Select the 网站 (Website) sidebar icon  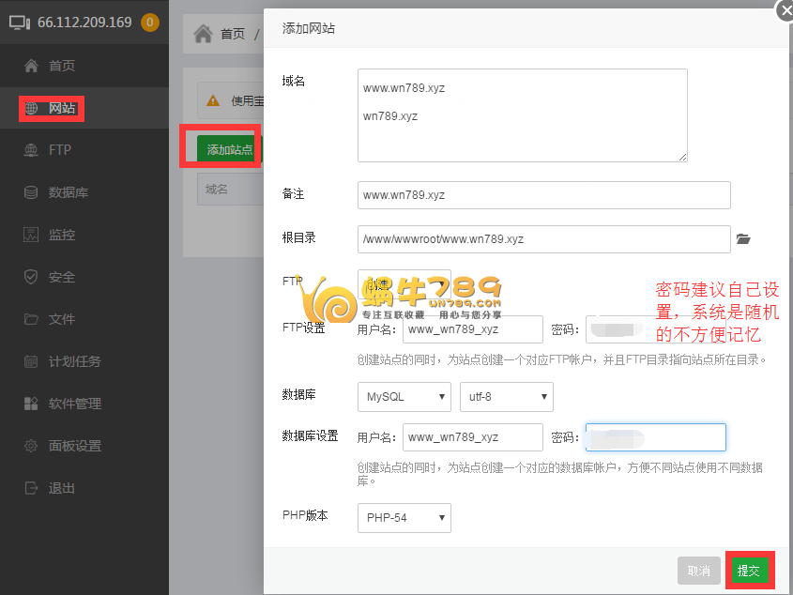(52, 108)
